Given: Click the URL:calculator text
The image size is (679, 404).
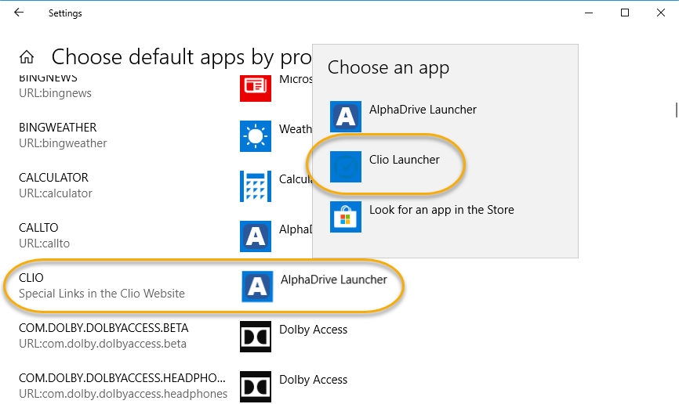Looking at the screenshot, I should 56,193.
